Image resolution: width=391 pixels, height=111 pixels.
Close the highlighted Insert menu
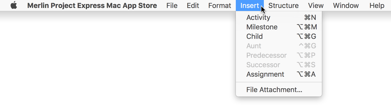tap(250, 5)
